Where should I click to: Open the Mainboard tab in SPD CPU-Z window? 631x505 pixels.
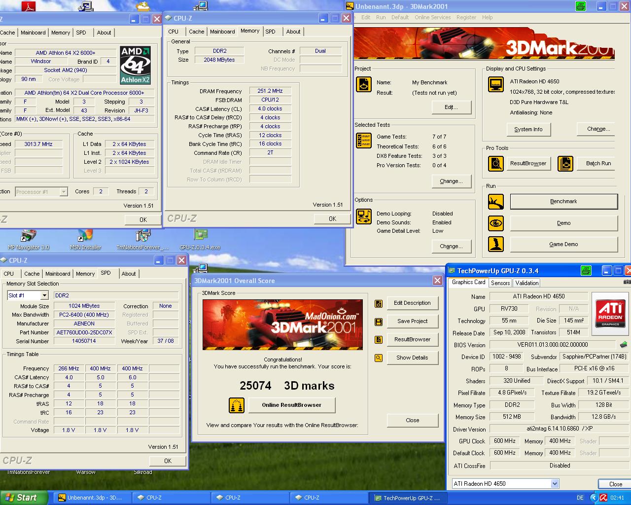[x=58, y=274]
